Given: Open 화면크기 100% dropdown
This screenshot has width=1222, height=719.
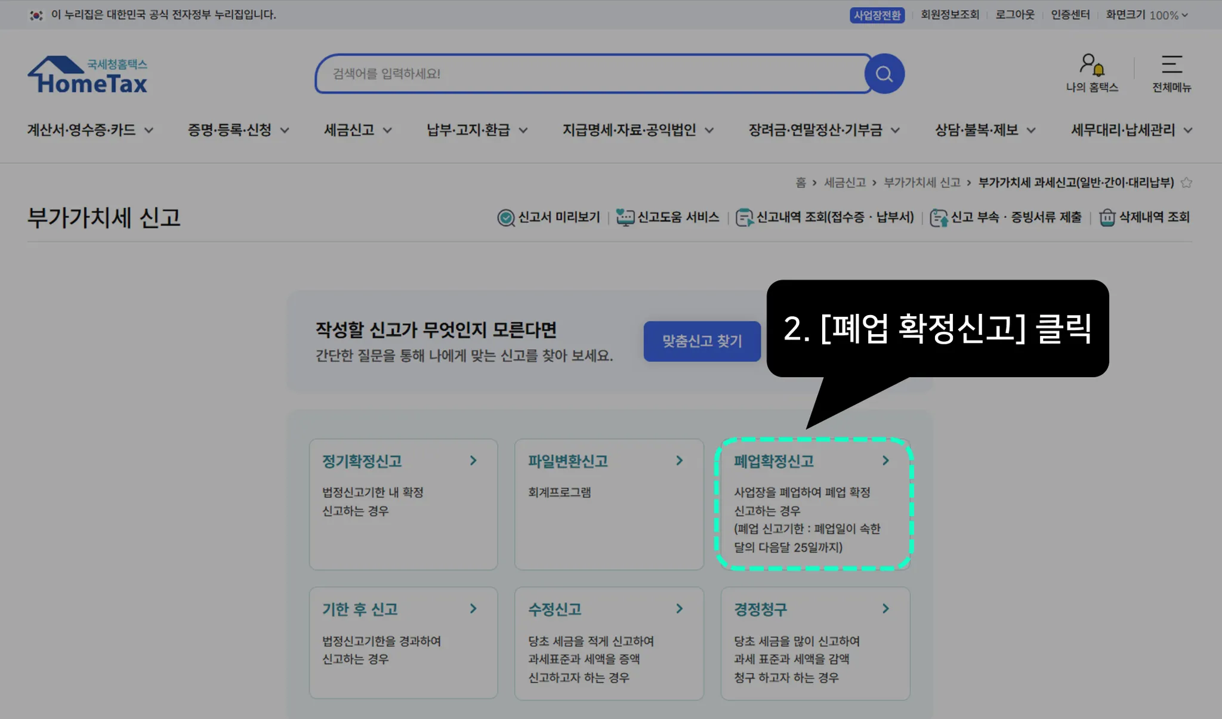Looking at the screenshot, I should (1147, 15).
